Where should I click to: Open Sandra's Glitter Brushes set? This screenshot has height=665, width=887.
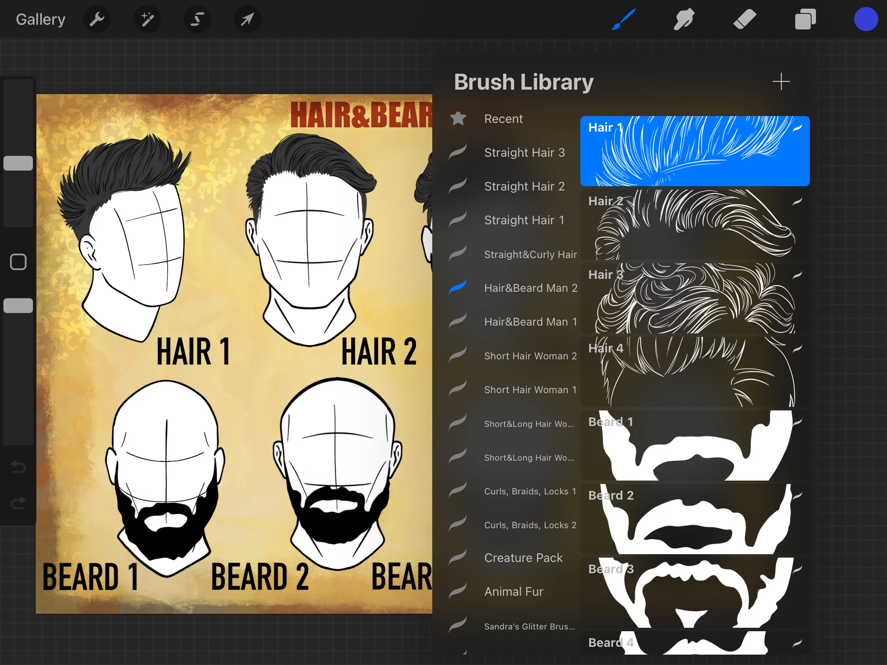pyautogui.click(x=529, y=626)
